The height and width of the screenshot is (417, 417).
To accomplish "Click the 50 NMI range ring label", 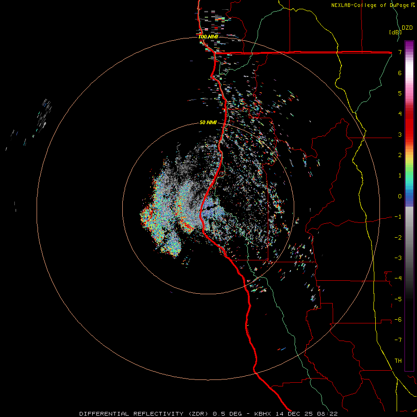I will pos(208,122).
